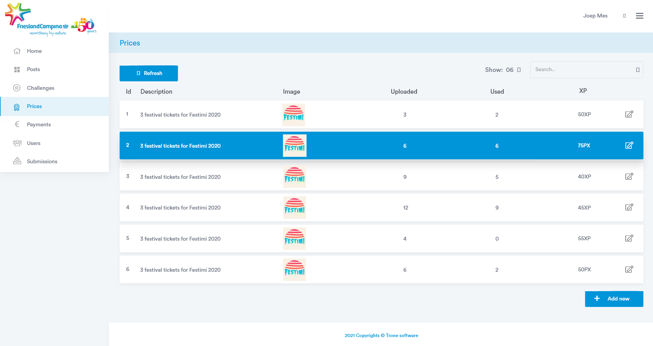653x346 pixels.
Task: Edit the 45XP price entry
Action: pyautogui.click(x=629, y=207)
